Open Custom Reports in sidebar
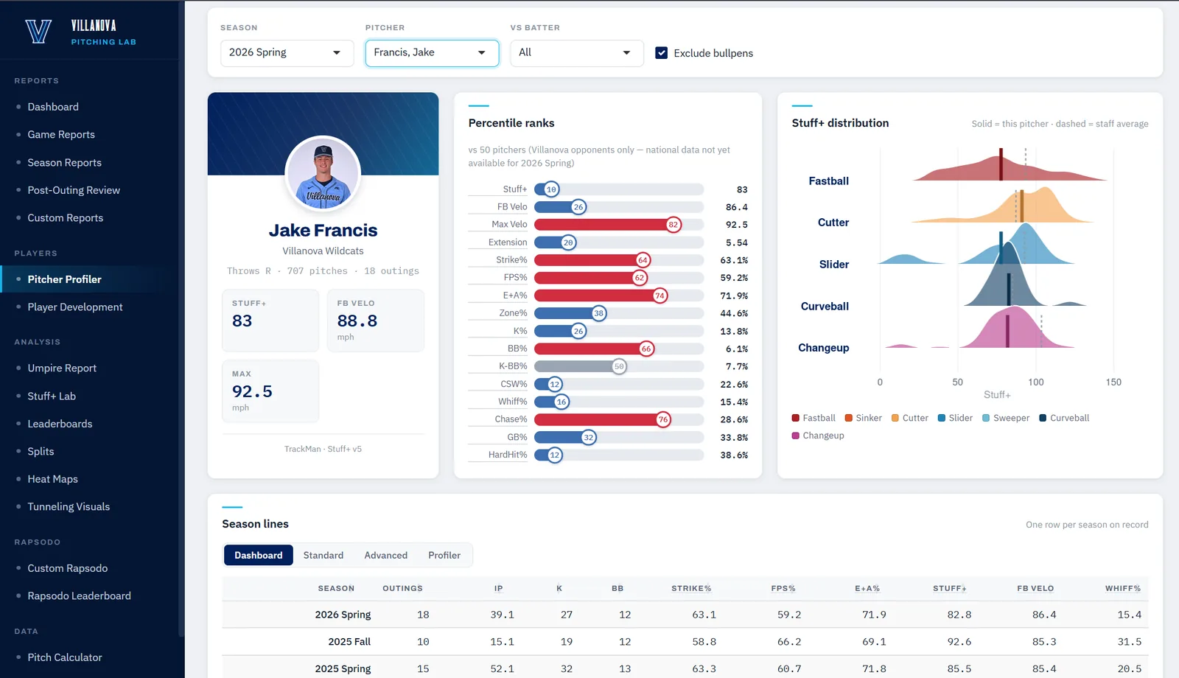Image resolution: width=1179 pixels, height=678 pixels. 66,218
